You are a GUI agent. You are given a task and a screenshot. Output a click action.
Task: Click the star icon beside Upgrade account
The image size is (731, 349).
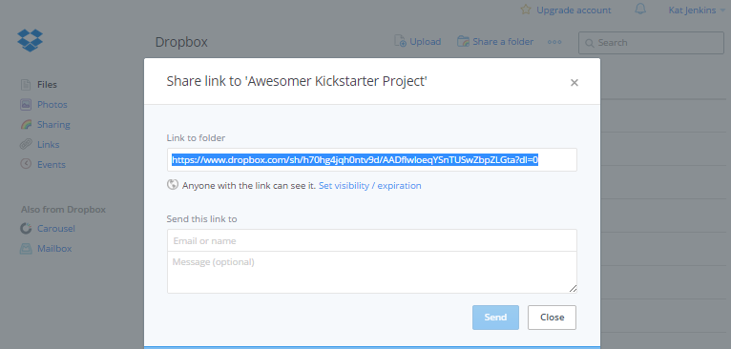[x=526, y=10]
